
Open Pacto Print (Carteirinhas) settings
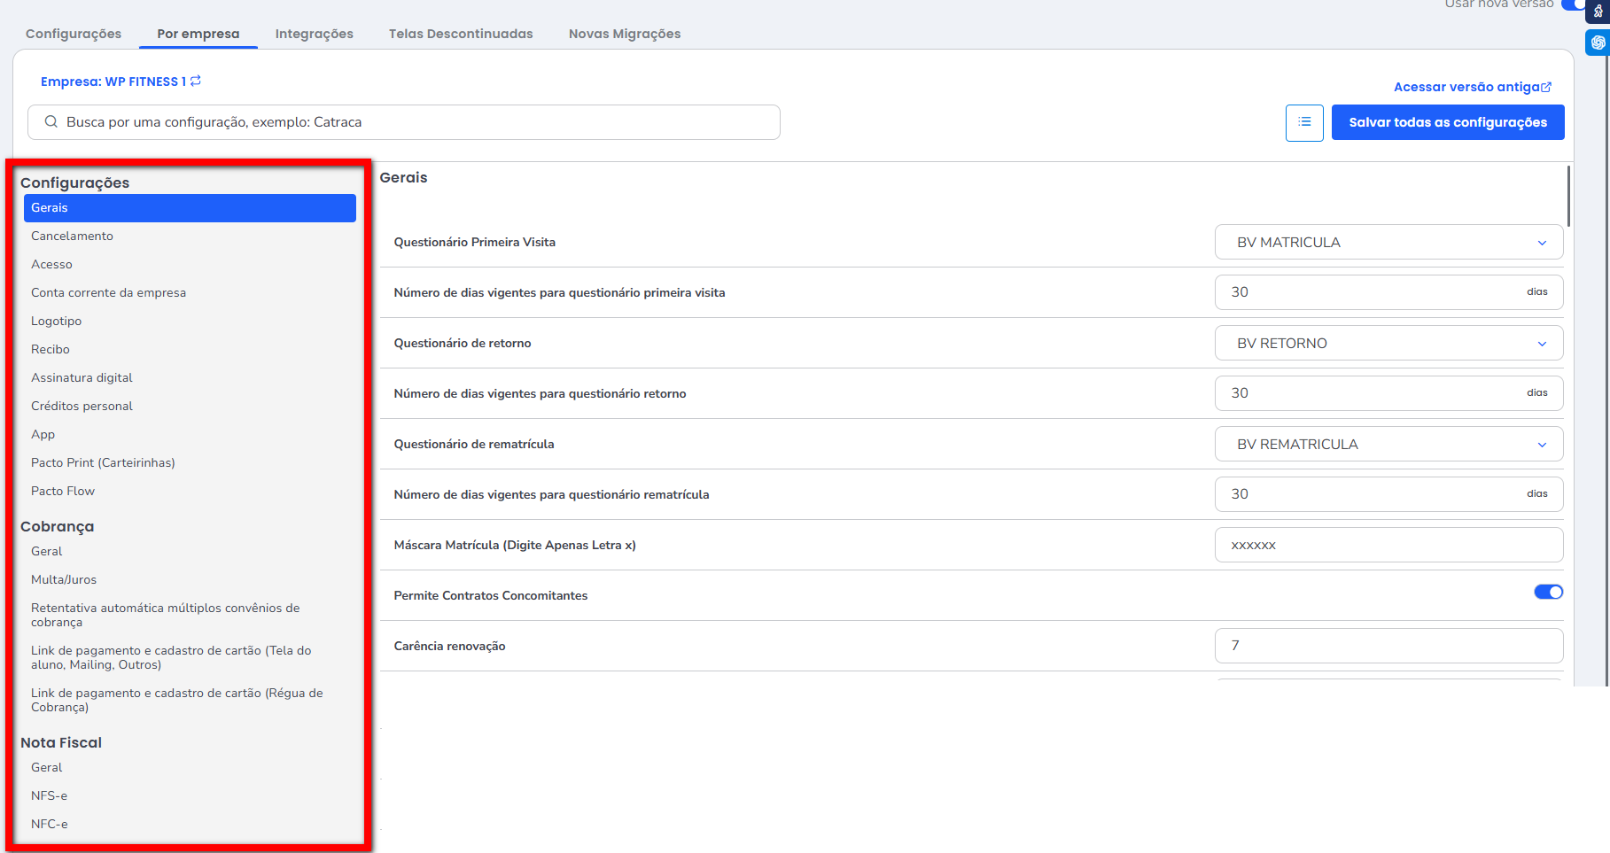103,462
